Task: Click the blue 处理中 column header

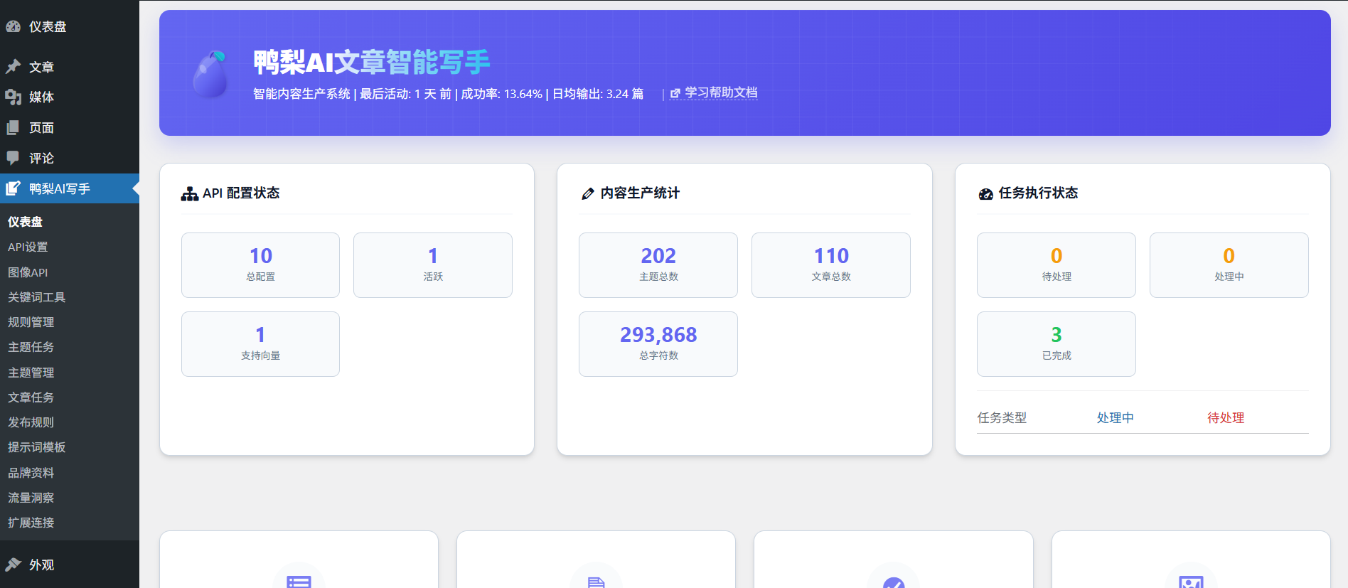Action: 1116,418
